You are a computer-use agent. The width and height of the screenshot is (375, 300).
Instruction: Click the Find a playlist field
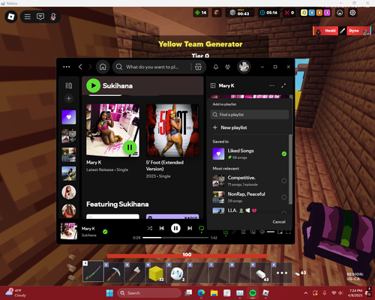coord(250,115)
